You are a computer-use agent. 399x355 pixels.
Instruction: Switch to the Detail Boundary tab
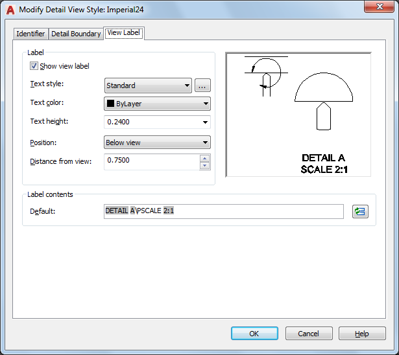[76, 34]
